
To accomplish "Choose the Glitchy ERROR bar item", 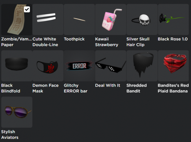I will point(79,66).
